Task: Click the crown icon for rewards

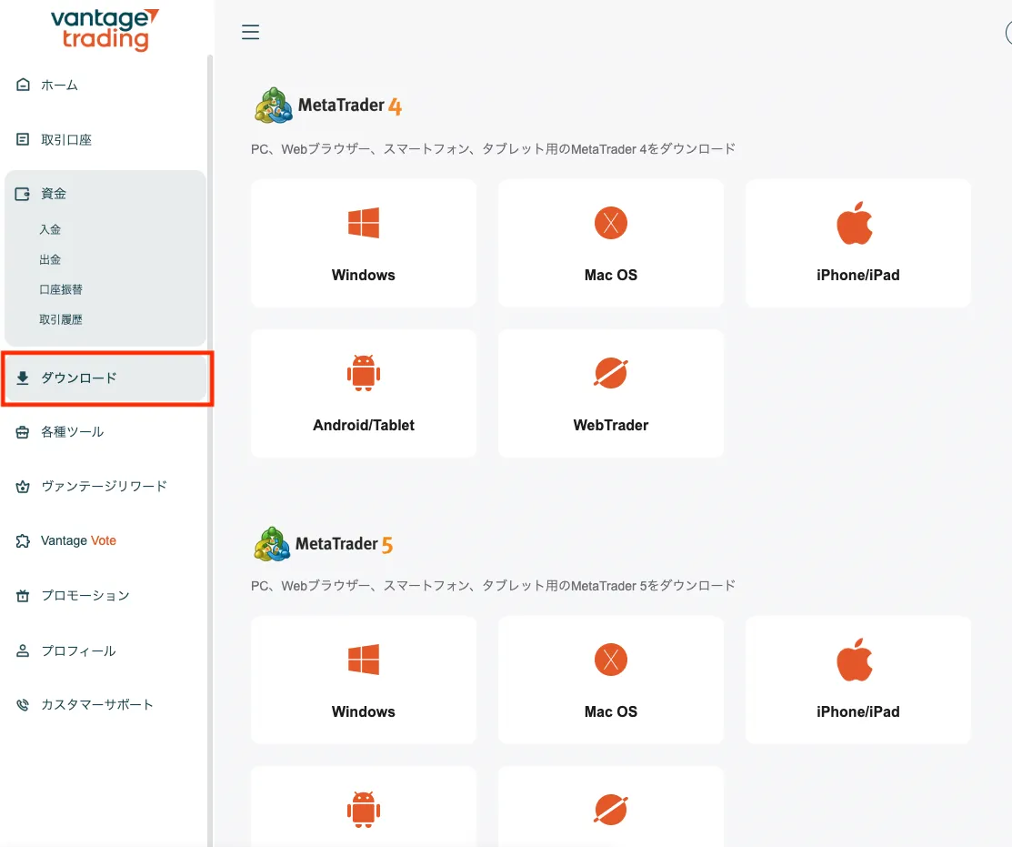Action: point(23,486)
